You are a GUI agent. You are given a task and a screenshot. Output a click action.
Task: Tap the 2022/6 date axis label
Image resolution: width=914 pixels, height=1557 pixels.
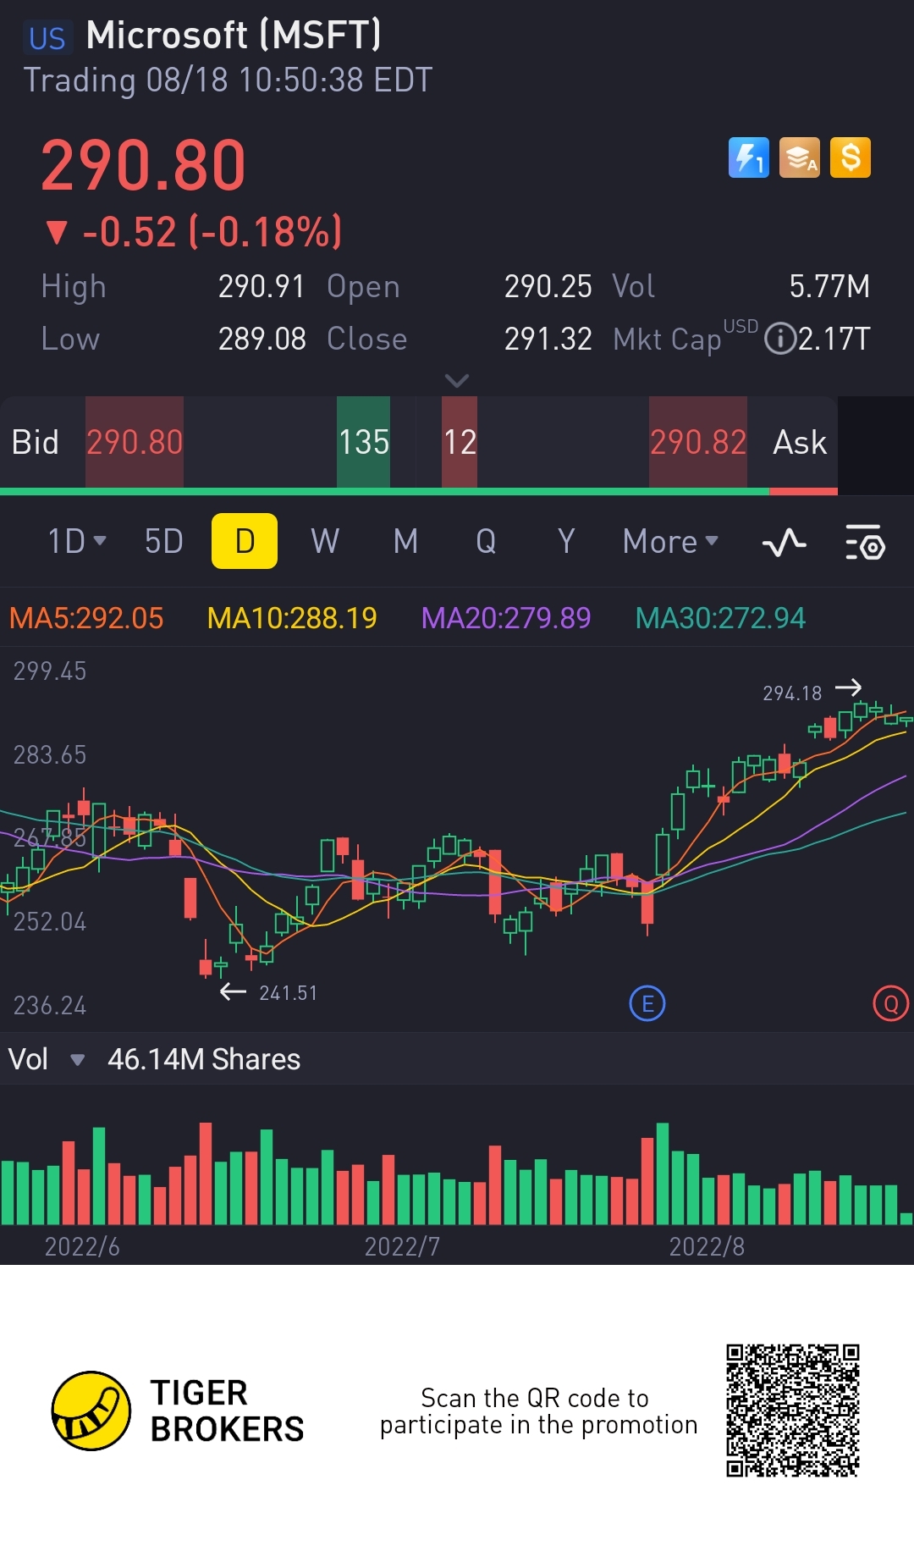(x=82, y=1246)
